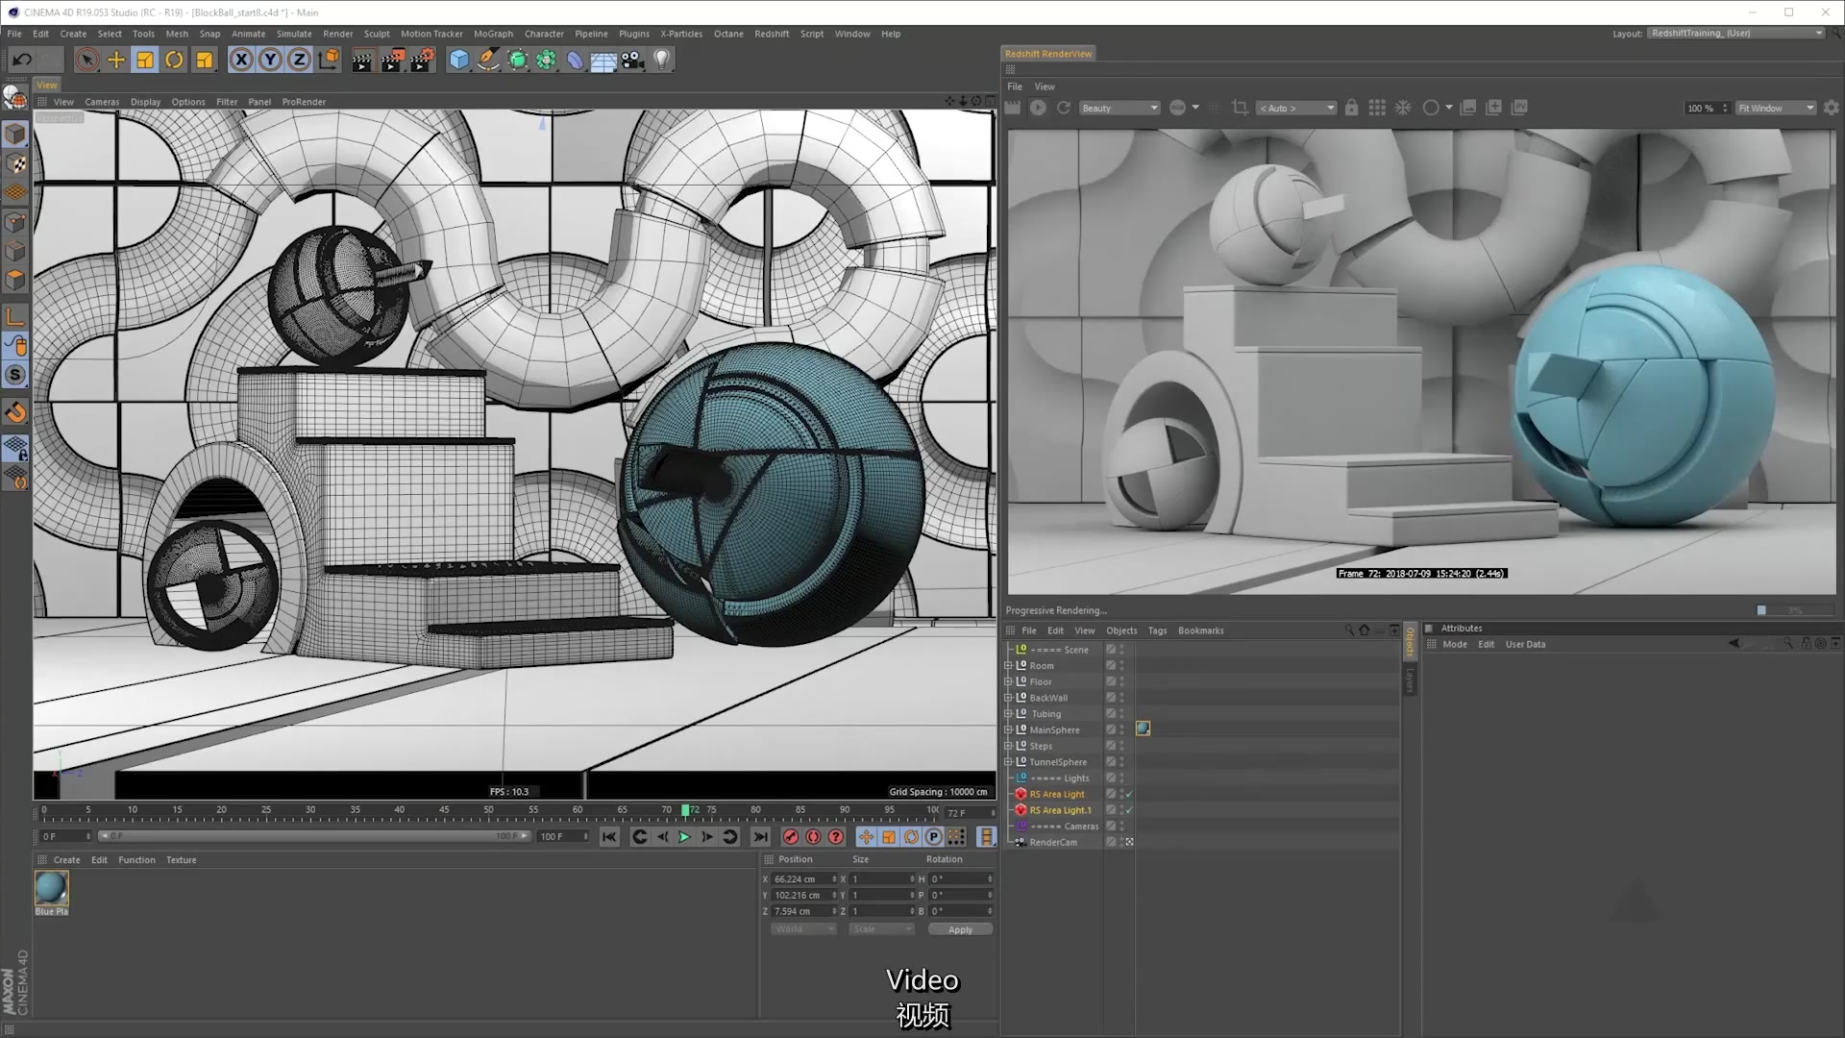This screenshot has height=1038, width=1845.
Task: Start progressive rendering with the play icon in RenderView
Action: click(1038, 108)
